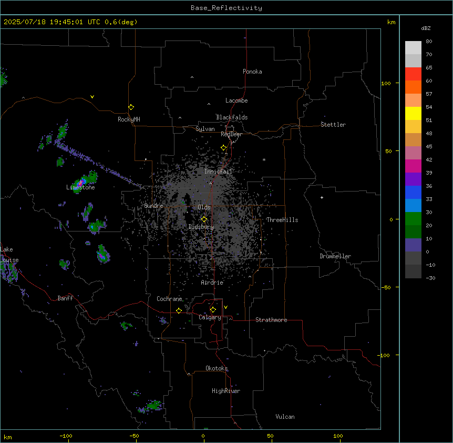The width and height of the screenshot is (453, 443).
Task: Pick the red swatch in the dBZ legend
Action: [x=413, y=74]
